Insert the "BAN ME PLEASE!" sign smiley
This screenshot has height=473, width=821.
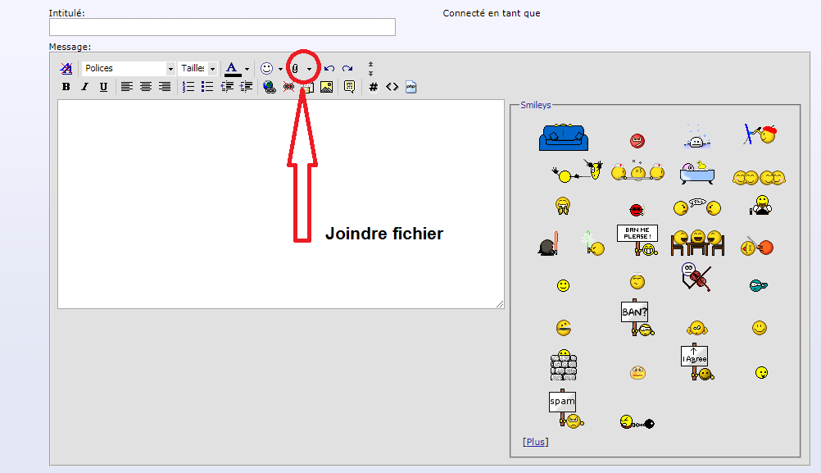tap(637, 240)
